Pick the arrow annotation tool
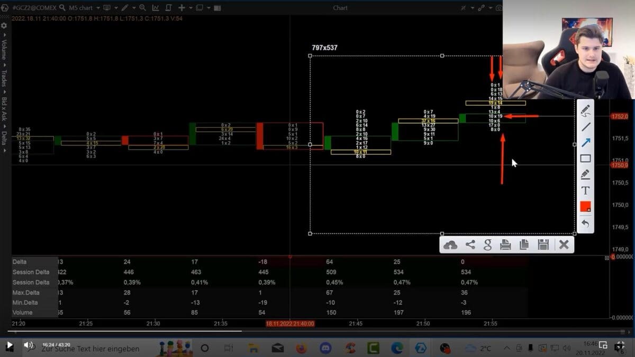 [x=585, y=140]
